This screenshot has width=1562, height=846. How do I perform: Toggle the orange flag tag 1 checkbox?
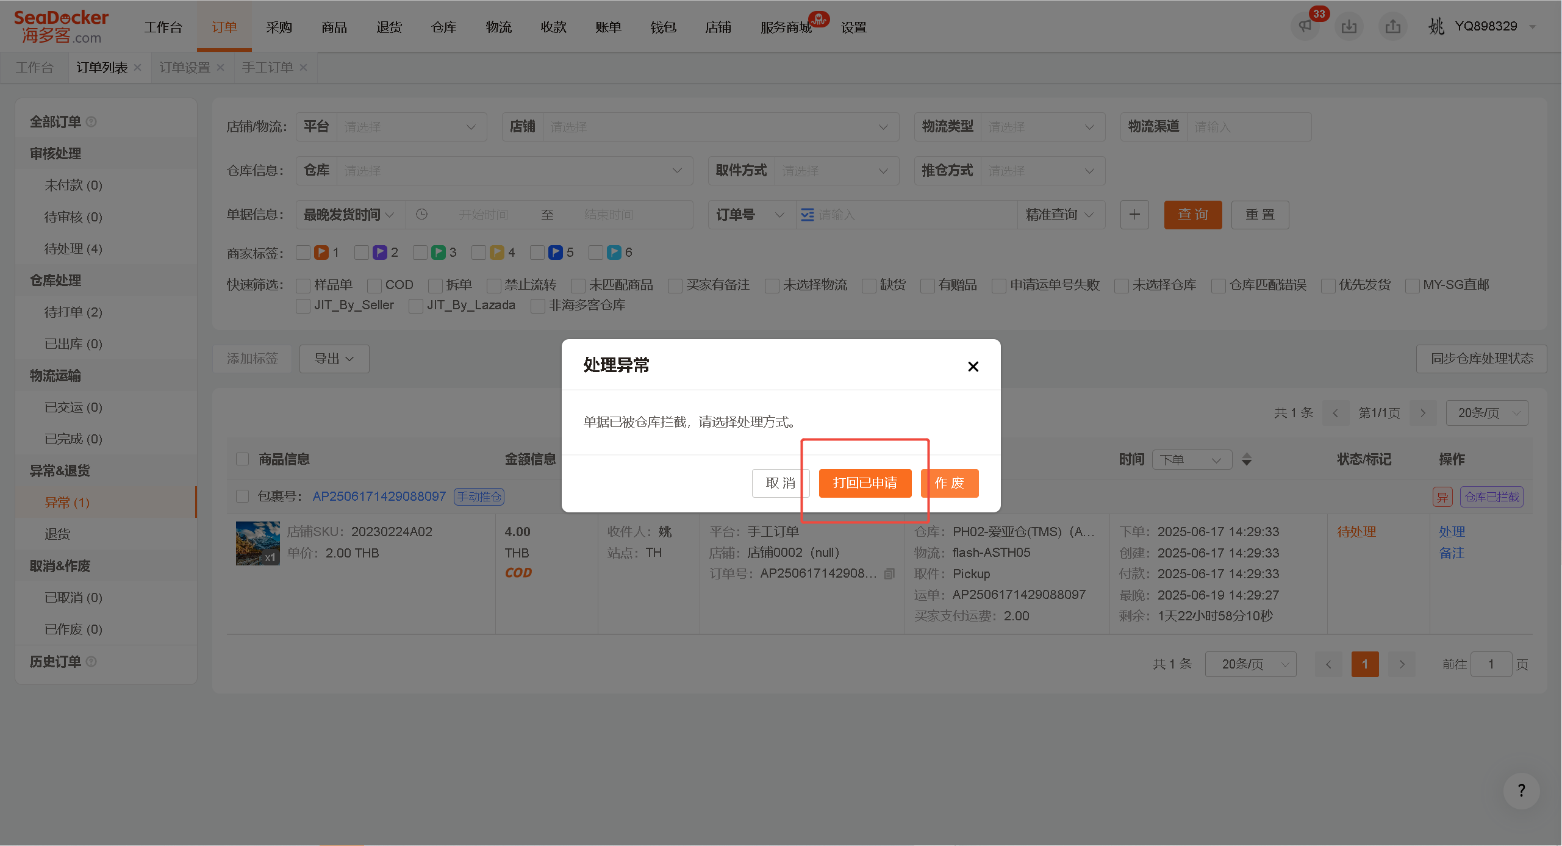303,253
